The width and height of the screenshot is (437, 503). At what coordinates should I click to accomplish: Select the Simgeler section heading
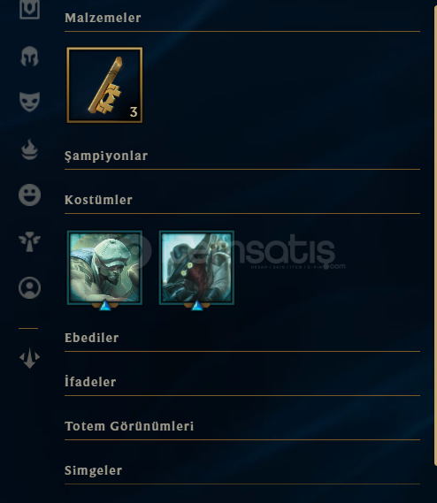(94, 470)
